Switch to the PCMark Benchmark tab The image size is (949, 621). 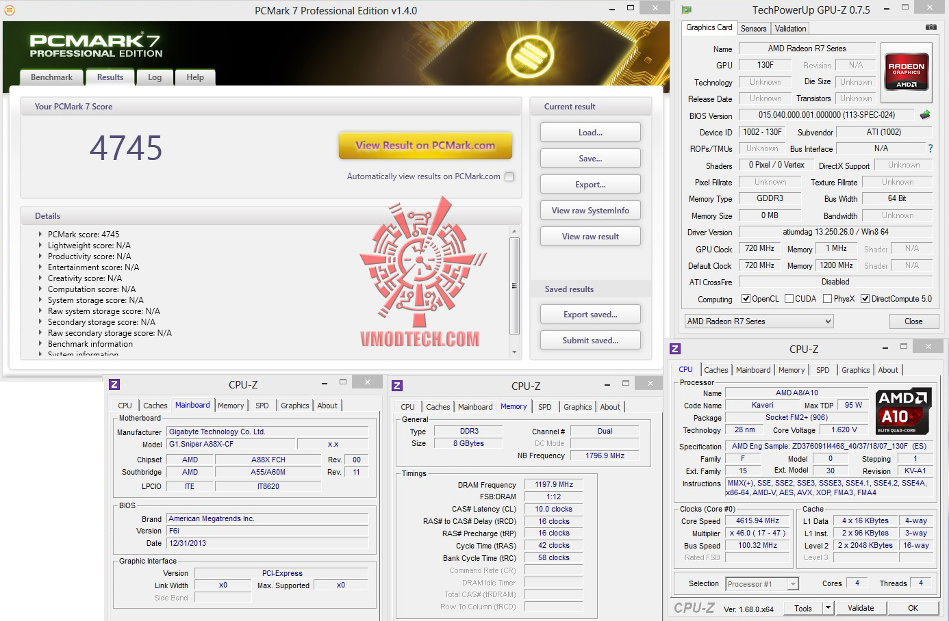pyautogui.click(x=51, y=77)
